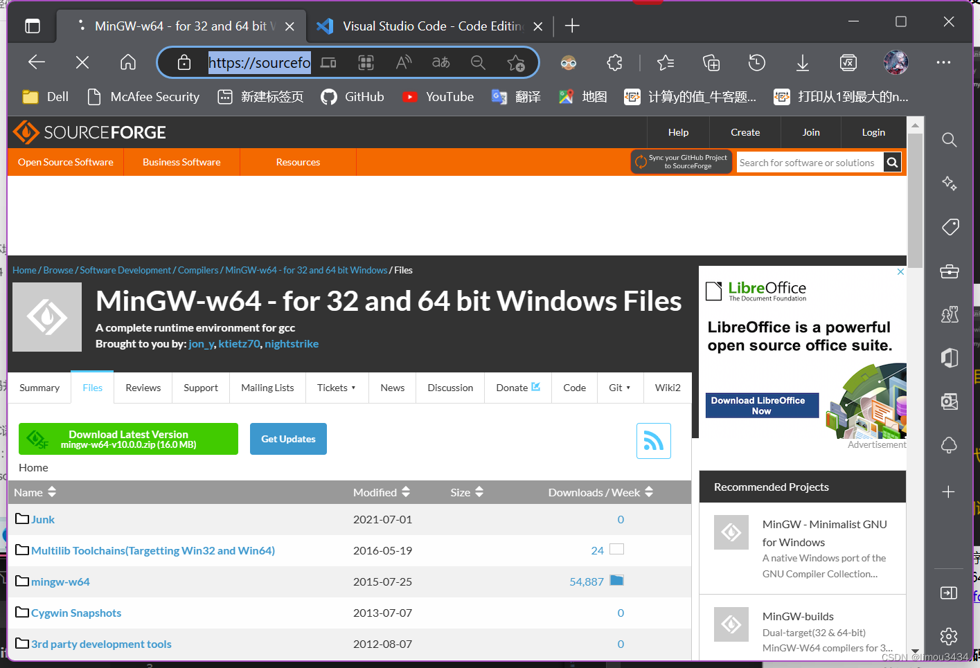Click the translate icon in the address bar
Screen dimensions: 980x668
pyautogui.click(x=441, y=62)
